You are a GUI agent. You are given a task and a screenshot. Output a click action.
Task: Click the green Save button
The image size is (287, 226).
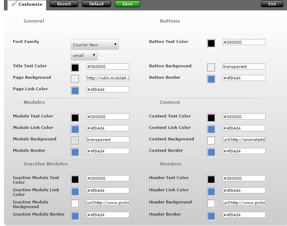127,4
